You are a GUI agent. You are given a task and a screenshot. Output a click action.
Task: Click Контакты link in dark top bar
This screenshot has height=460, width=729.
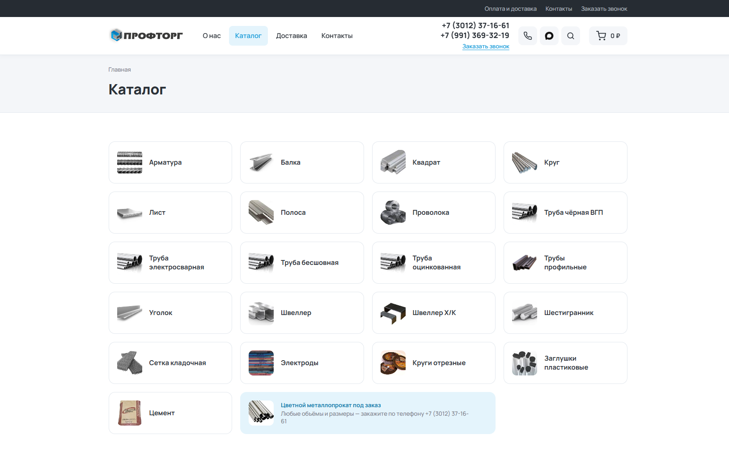pos(559,9)
